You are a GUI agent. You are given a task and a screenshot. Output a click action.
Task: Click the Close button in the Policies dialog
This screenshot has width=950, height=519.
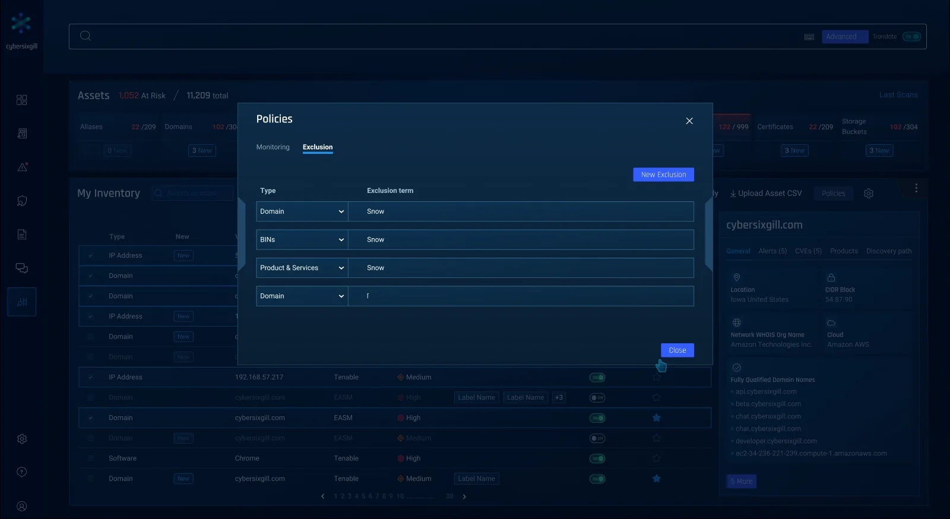click(677, 350)
